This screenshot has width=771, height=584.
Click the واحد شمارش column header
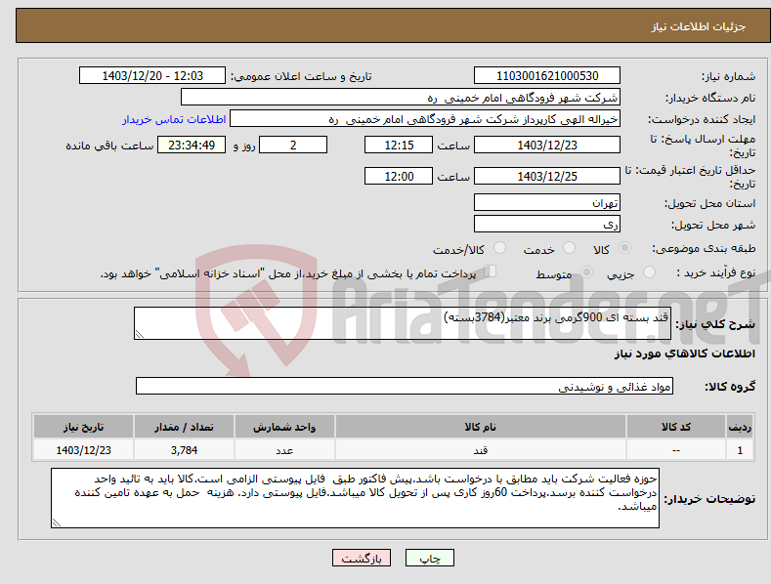click(284, 427)
